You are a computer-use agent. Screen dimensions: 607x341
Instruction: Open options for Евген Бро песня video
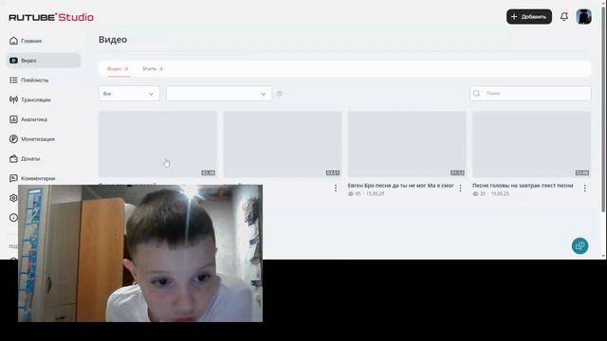point(460,188)
